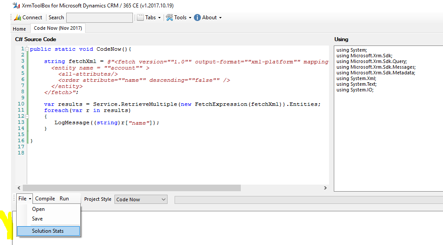Switch to the Home tab
Image resolution: width=443 pixels, height=245 pixels.
click(19, 29)
